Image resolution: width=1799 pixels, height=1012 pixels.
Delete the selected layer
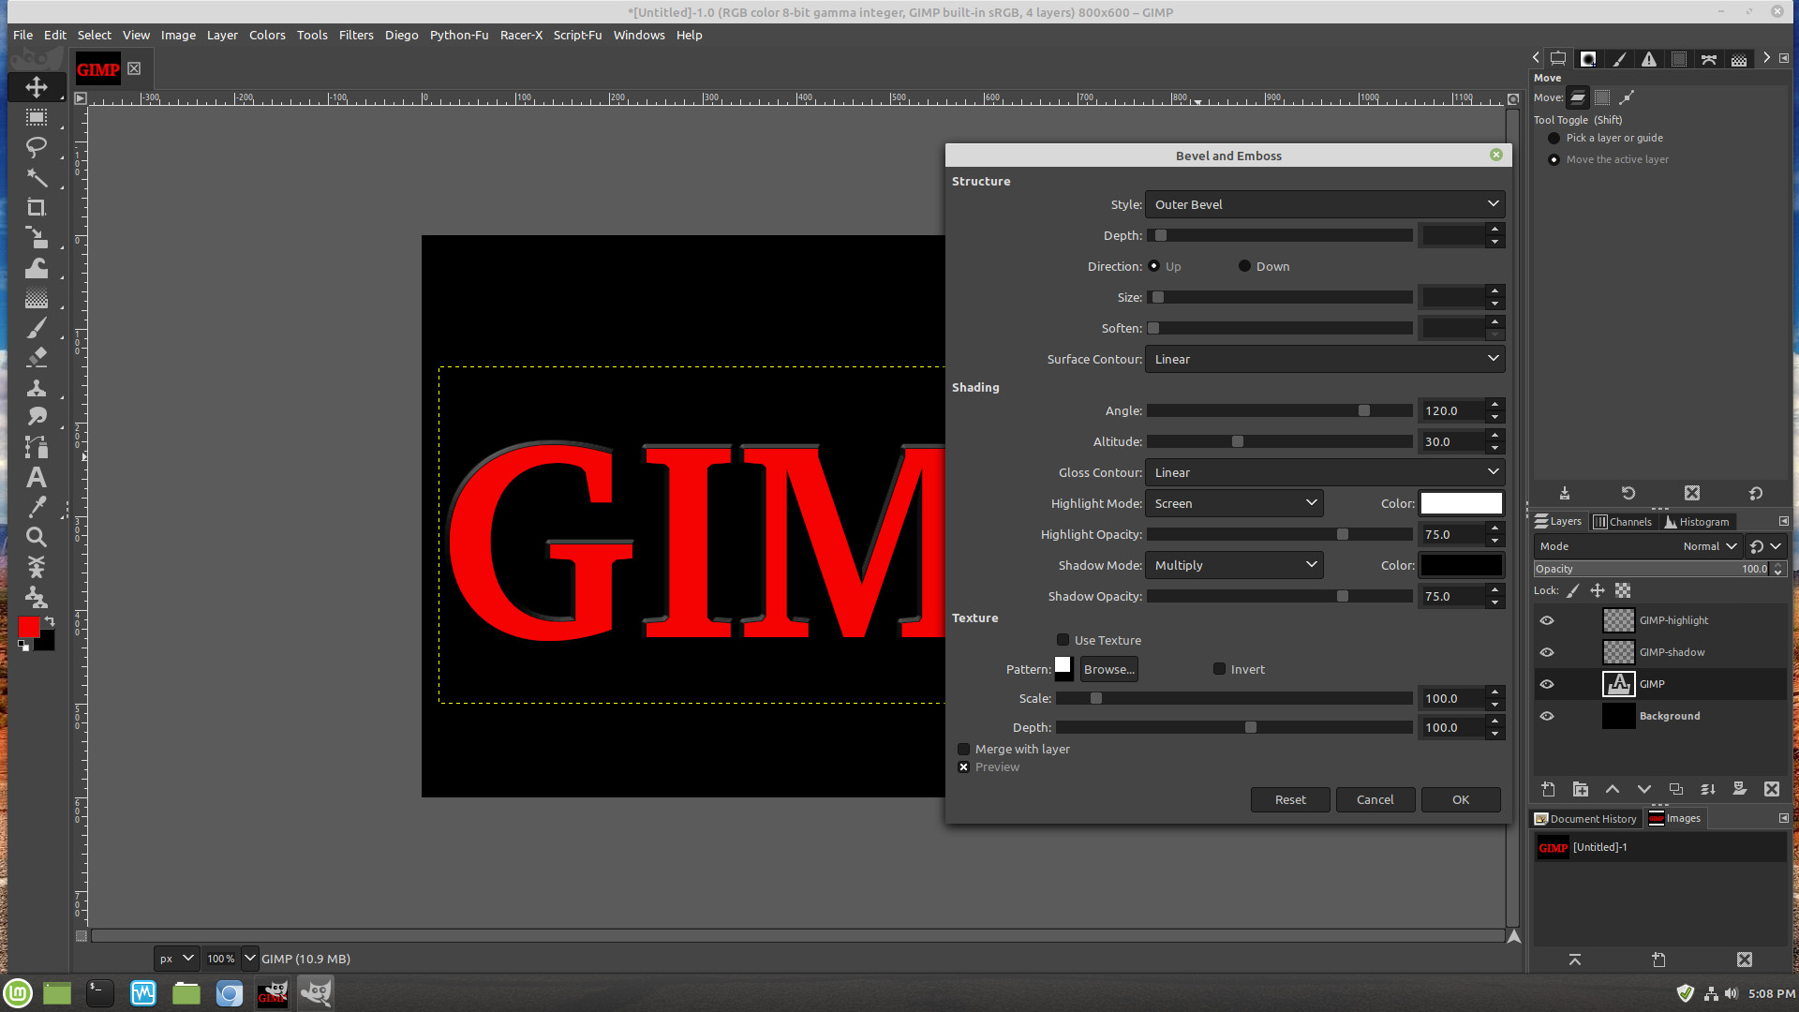coord(1772,789)
